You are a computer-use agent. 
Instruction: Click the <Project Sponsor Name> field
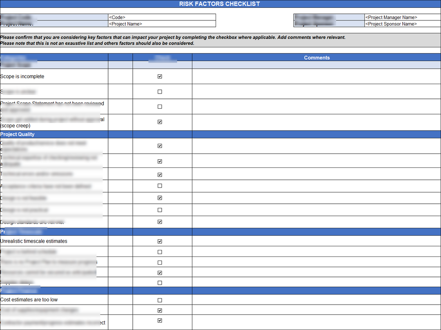pyautogui.click(x=402, y=24)
